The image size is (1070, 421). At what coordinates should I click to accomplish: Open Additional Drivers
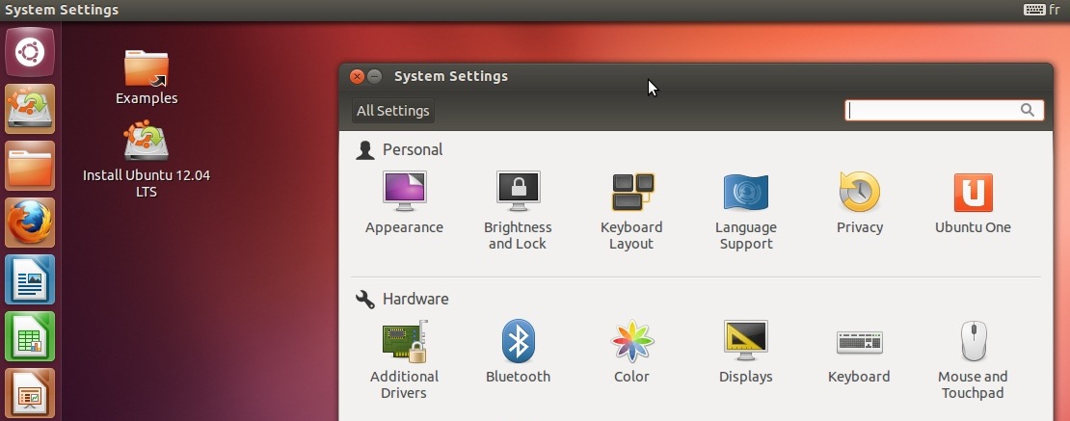(x=404, y=359)
